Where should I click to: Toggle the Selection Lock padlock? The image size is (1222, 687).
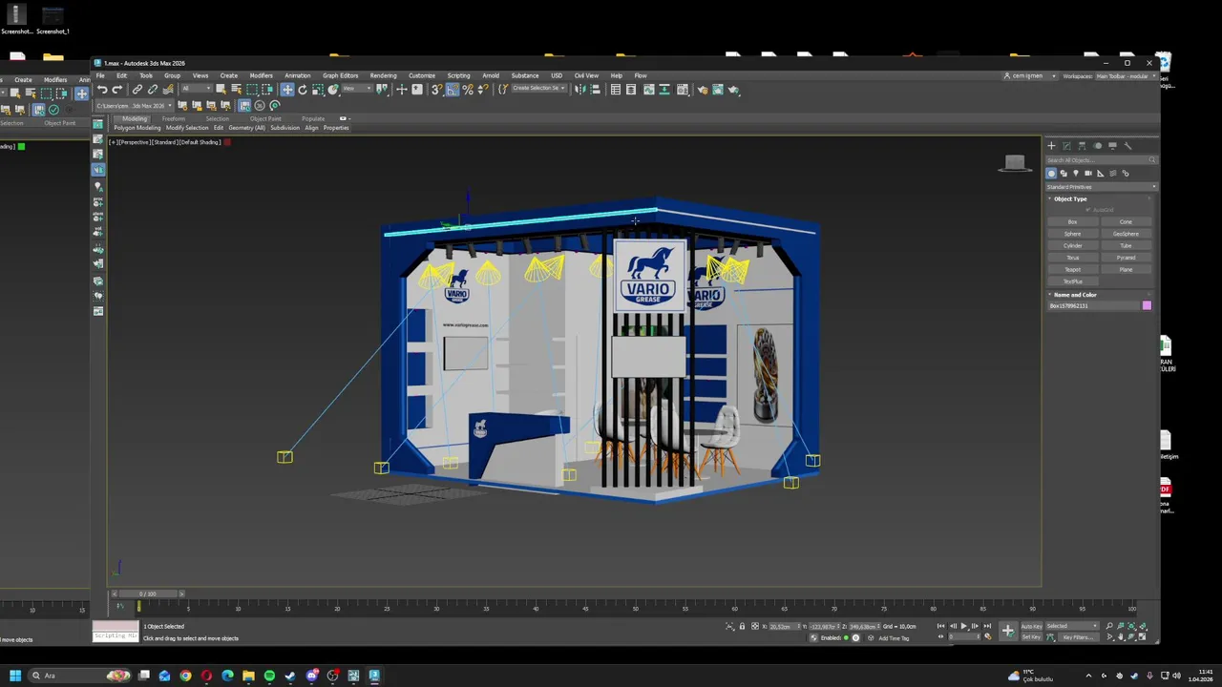click(x=742, y=627)
